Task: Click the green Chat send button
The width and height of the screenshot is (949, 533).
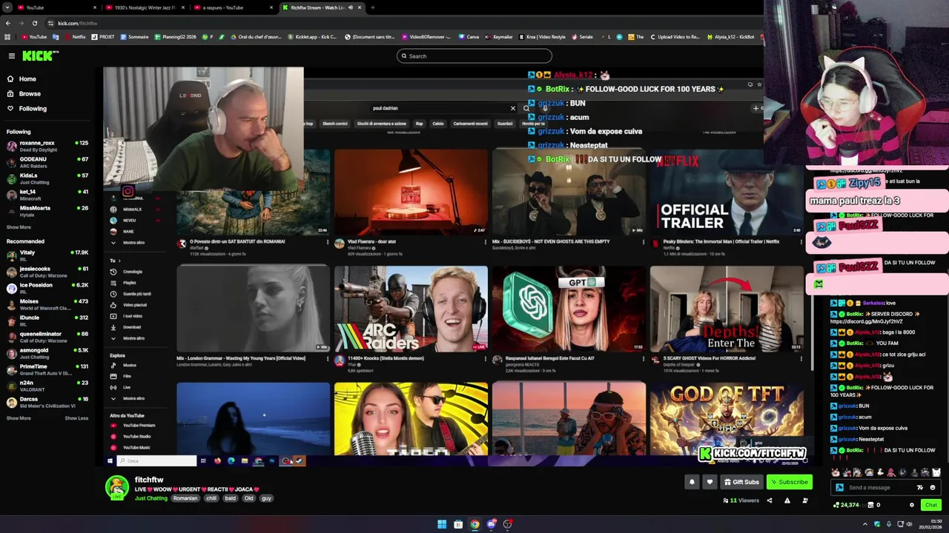Action: pos(930,505)
